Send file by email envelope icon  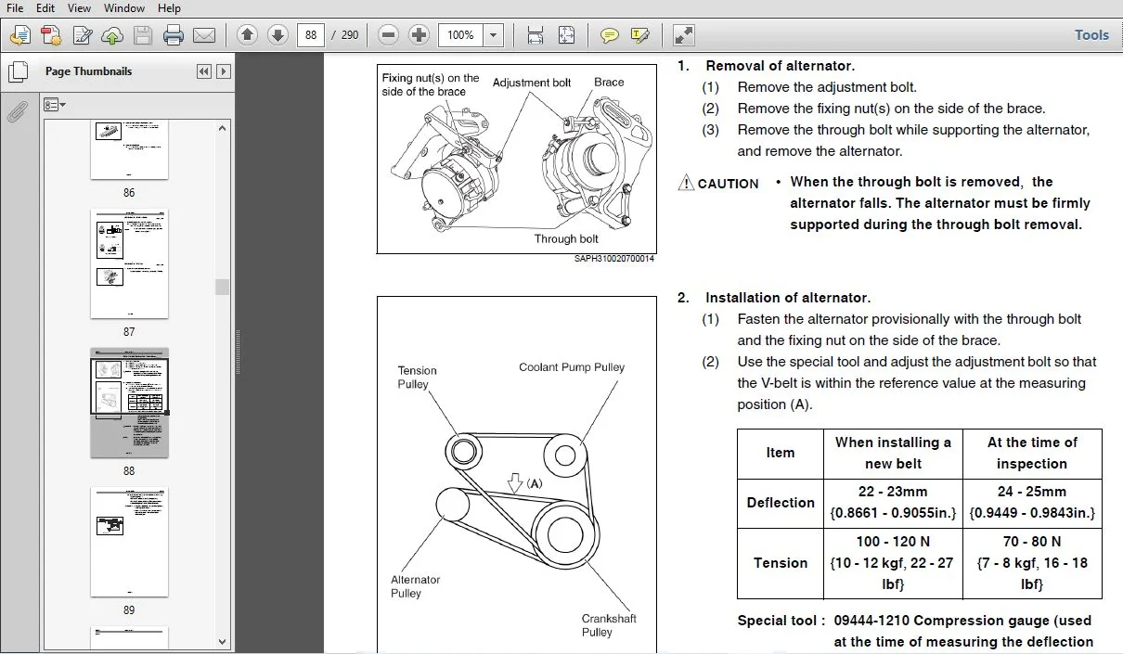pos(204,35)
